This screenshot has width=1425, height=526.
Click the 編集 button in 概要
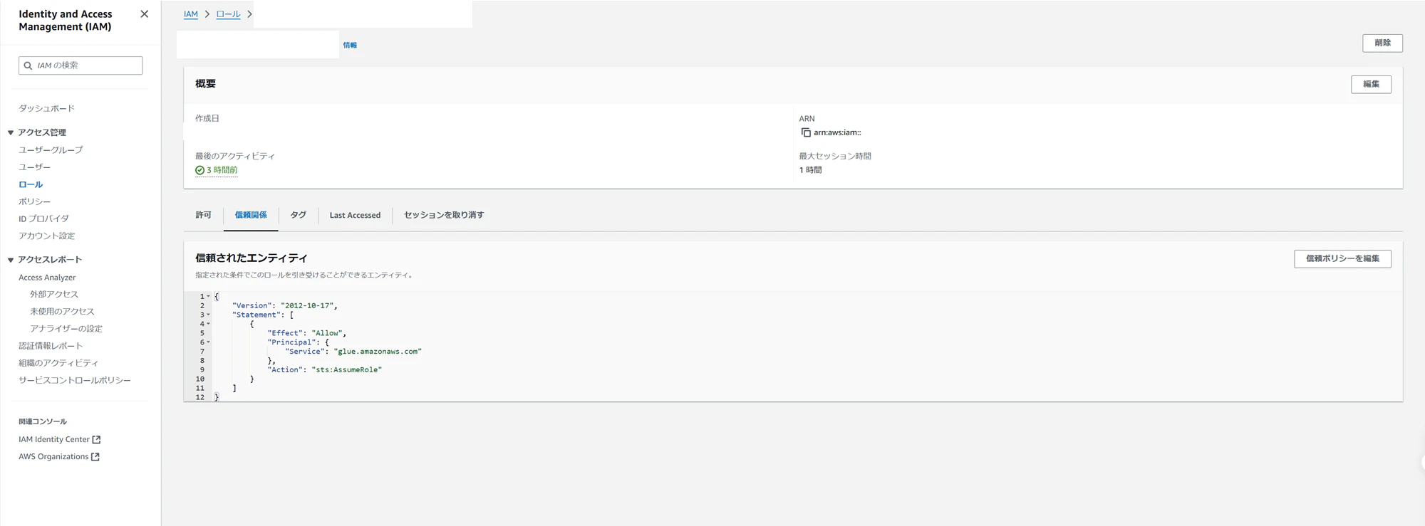click(x=1371, y=84)
